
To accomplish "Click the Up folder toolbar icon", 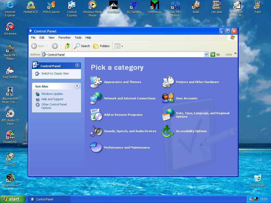I will coord(67,46).
